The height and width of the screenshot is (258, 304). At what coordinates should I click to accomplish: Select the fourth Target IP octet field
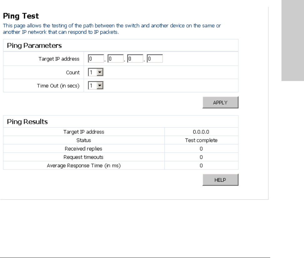155,58
